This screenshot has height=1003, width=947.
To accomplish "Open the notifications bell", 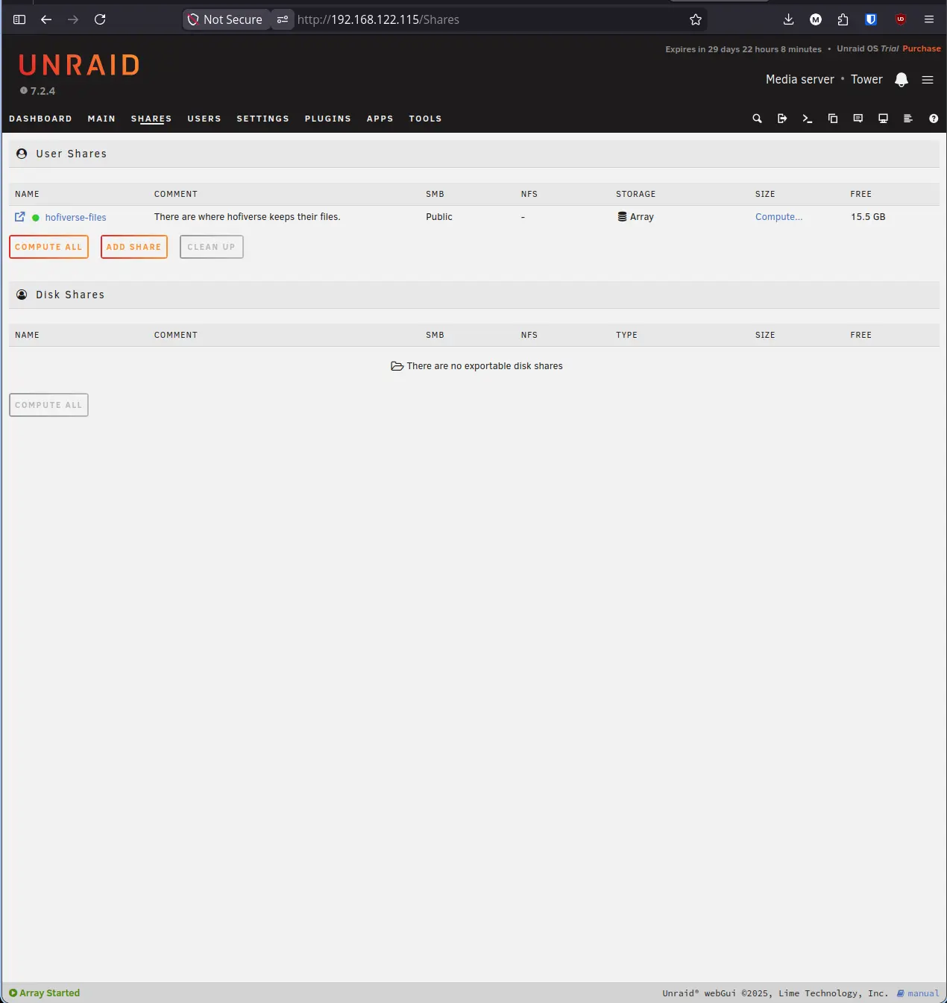I will point(902,80).
